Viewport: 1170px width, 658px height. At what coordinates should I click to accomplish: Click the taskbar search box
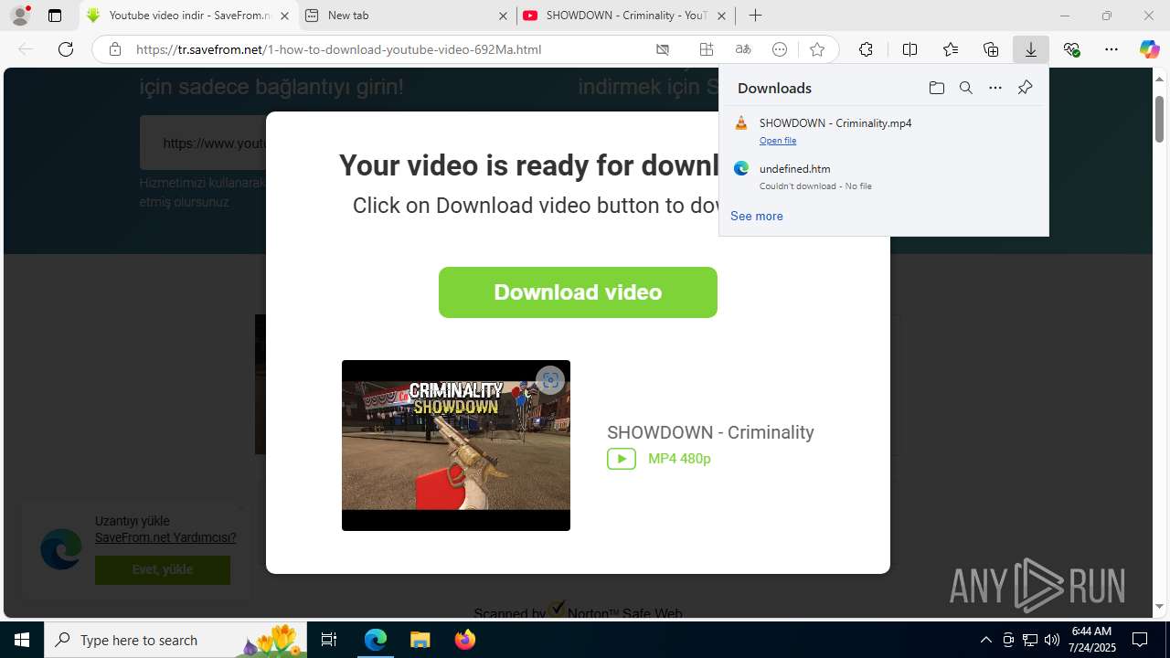[177, 640]
